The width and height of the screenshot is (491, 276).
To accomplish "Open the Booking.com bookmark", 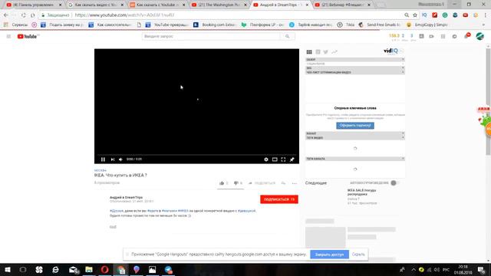I will 214,25.
